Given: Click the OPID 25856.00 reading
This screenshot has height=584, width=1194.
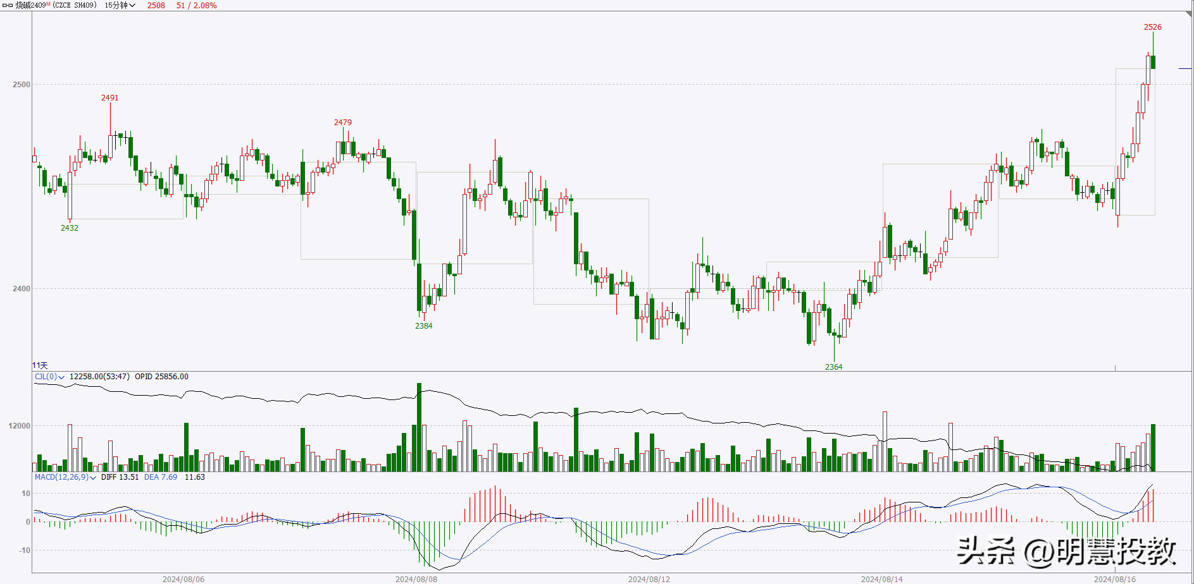Looking at the screenshot, I should pos(161,377).
